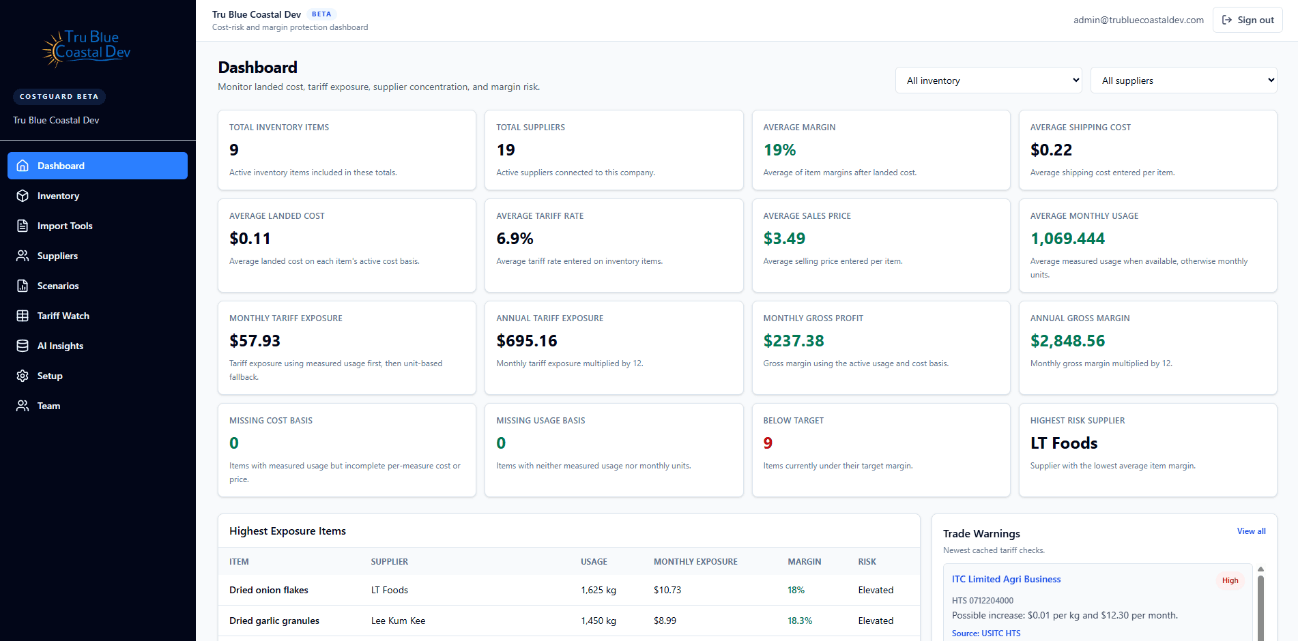Click the Sign out button
This screenshot has height=641, width=1298.
(x=1247, y=20)
